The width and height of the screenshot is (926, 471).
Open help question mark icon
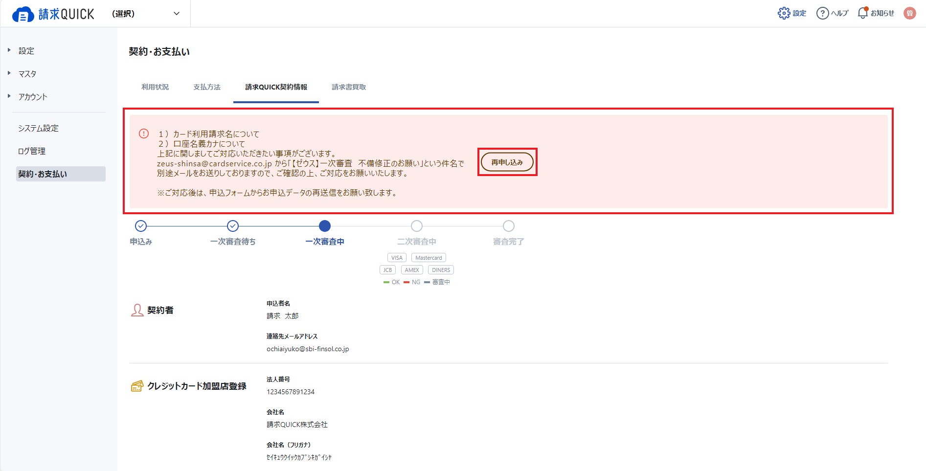pyautogui.click(x=822, y=13)
